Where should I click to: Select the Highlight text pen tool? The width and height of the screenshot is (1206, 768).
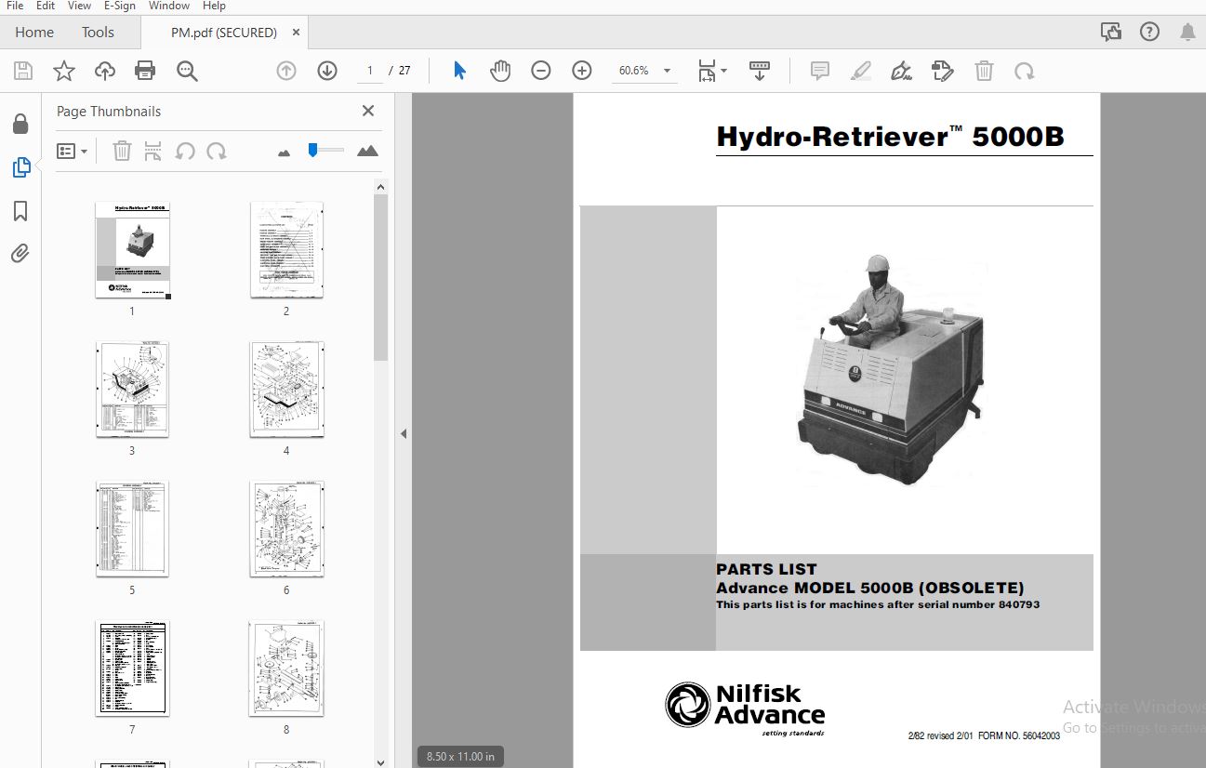(861, 71)
